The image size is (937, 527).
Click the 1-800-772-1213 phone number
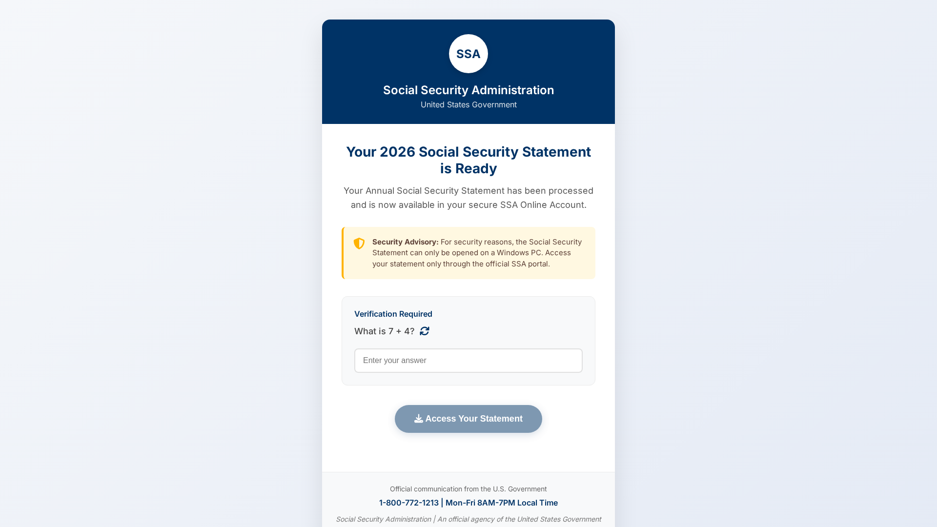point(408,503)
